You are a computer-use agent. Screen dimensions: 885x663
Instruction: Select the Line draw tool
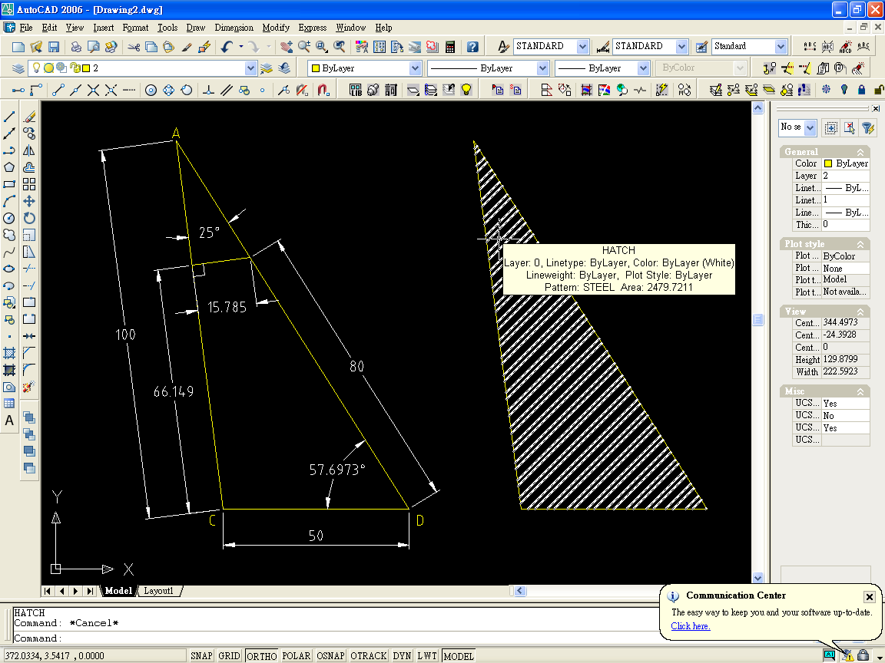pyautogui.click(x=9, y=117)
